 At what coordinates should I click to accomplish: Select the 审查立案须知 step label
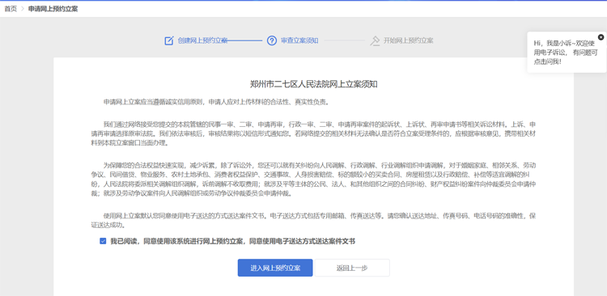(299, 40)
